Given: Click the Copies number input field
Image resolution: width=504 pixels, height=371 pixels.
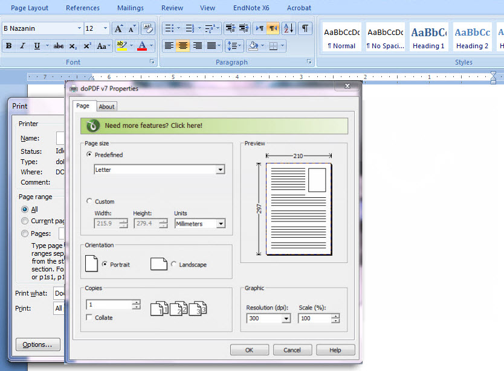Looking at the screenshot, I should (x=109, y=305).
